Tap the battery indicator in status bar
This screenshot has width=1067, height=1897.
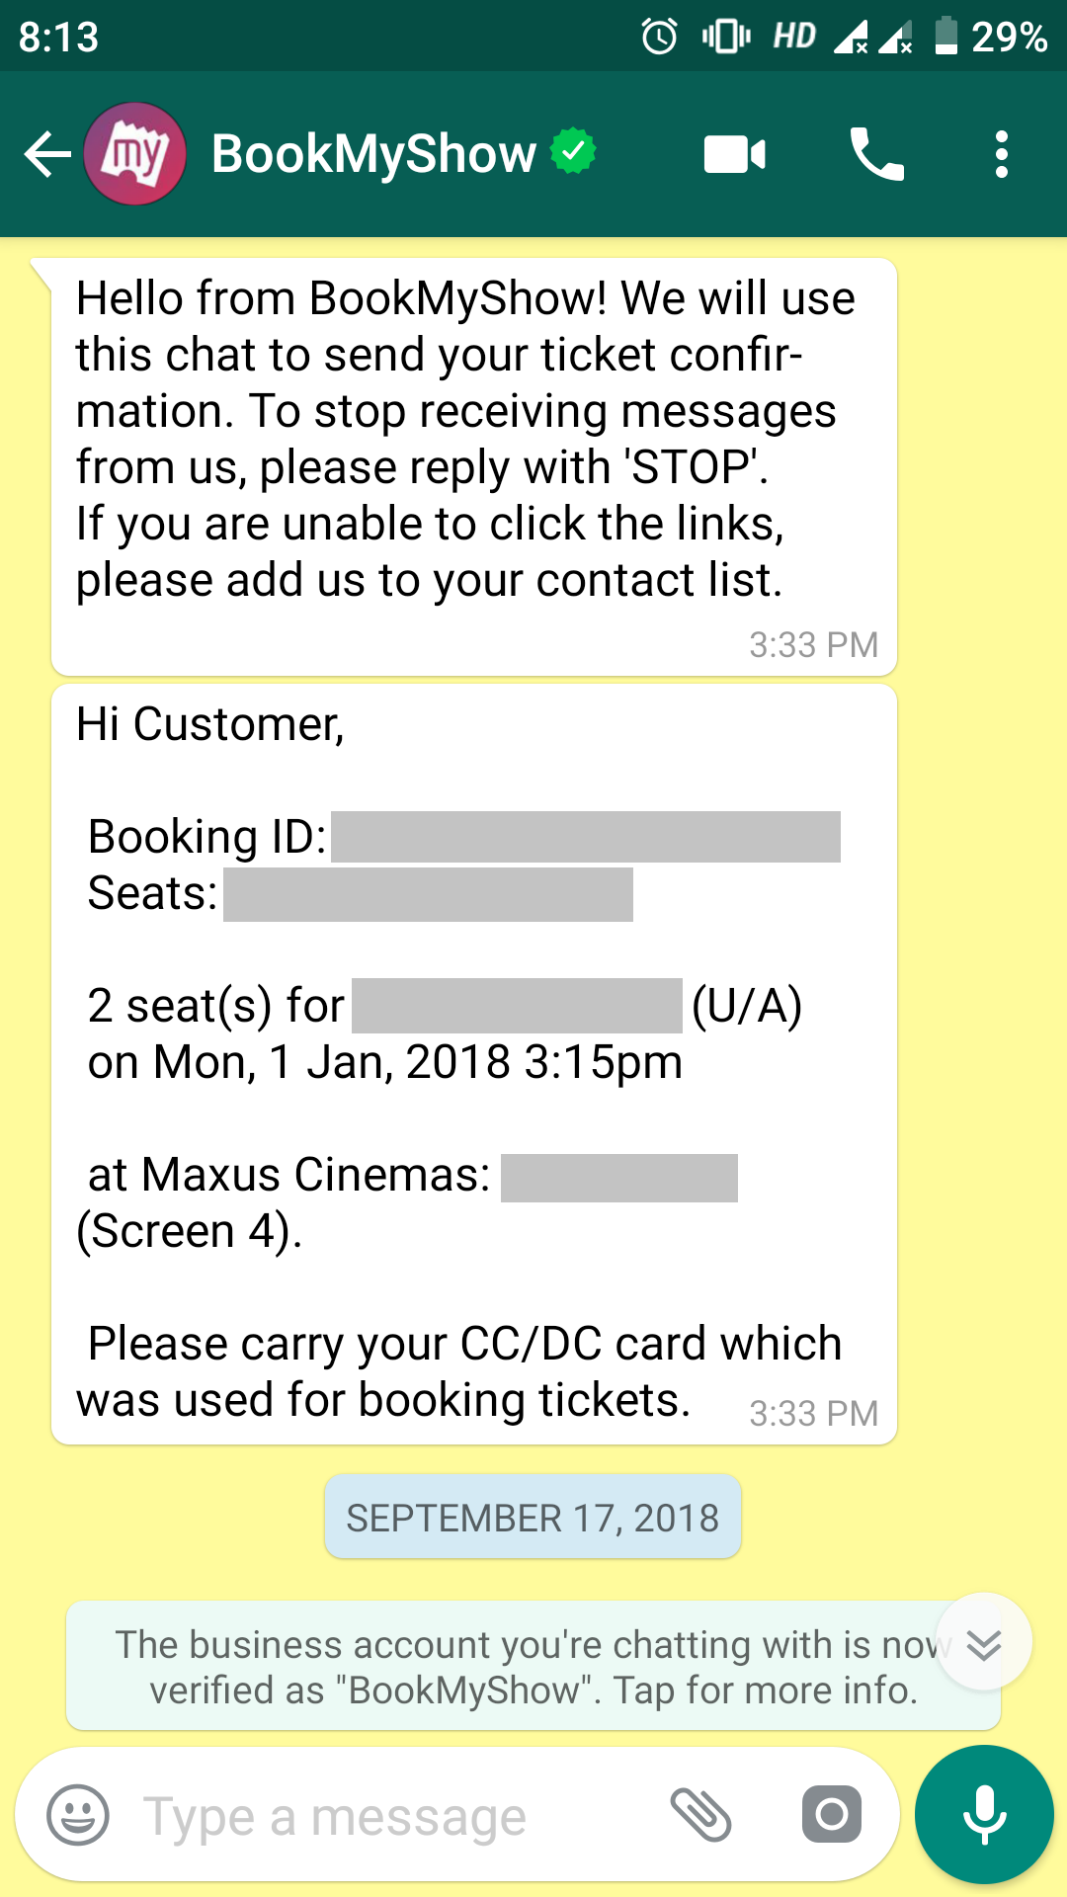click(x=946, y=37)
